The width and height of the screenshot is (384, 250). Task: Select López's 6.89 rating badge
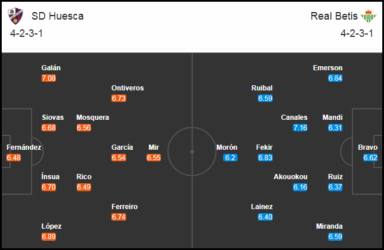[x=49, y=237]
